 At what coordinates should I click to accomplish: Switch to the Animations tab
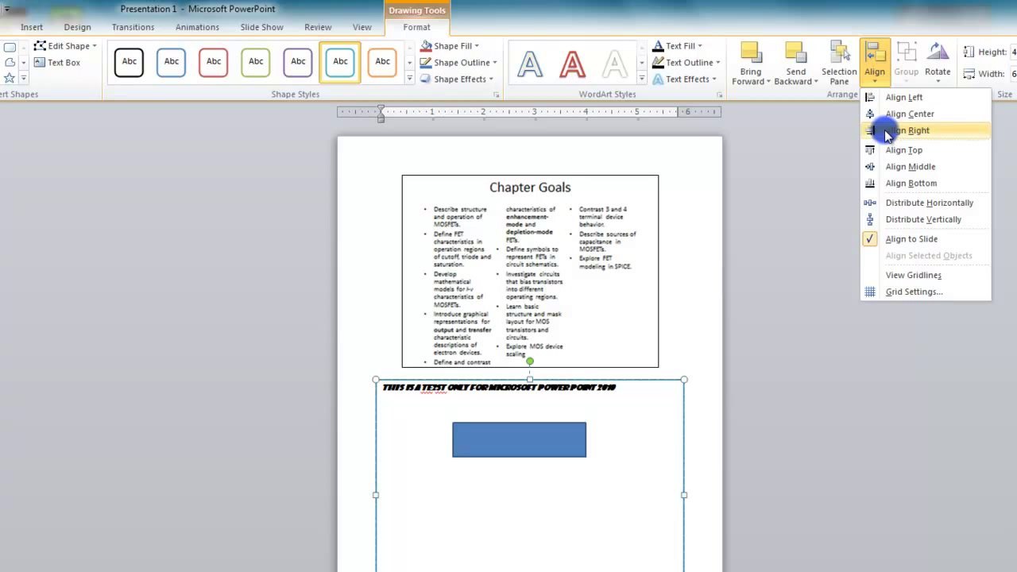(197, 27)
